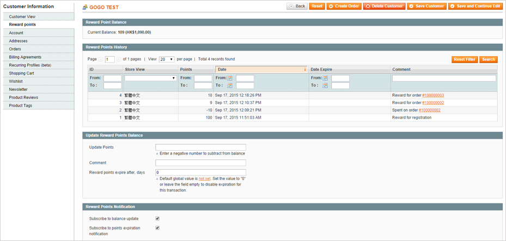
Task: Open the Store View filter dropdown
Action: click(x=150, y=78)
